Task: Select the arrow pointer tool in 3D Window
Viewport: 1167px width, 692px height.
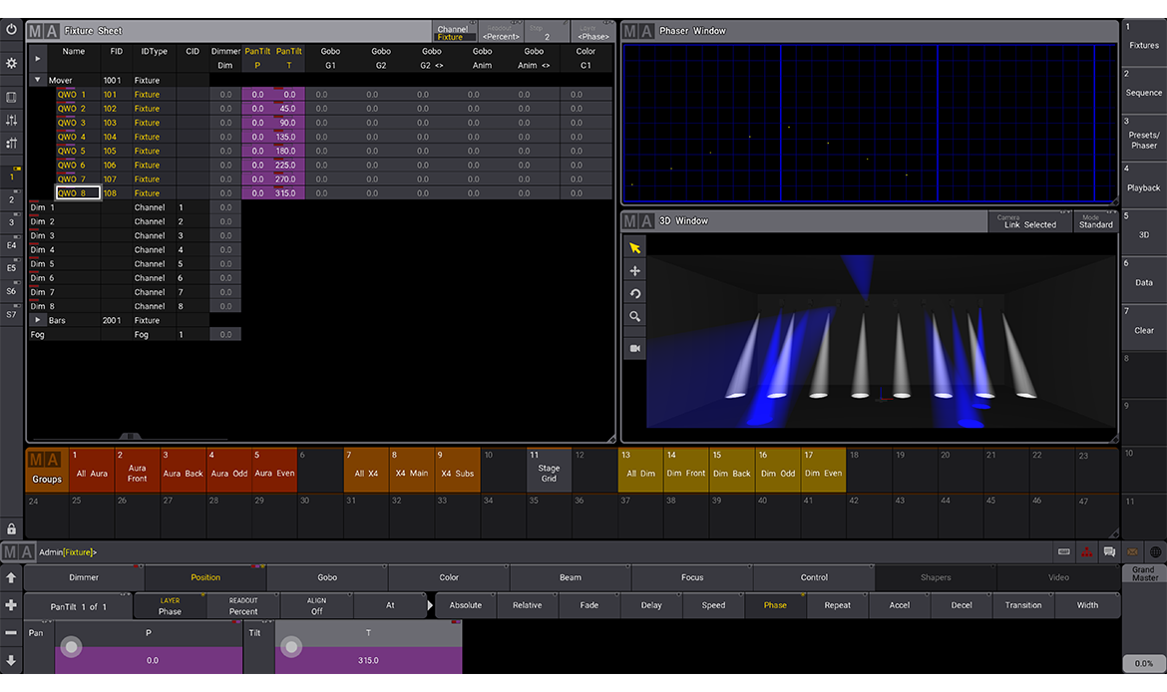Action: tap(634, 247)
